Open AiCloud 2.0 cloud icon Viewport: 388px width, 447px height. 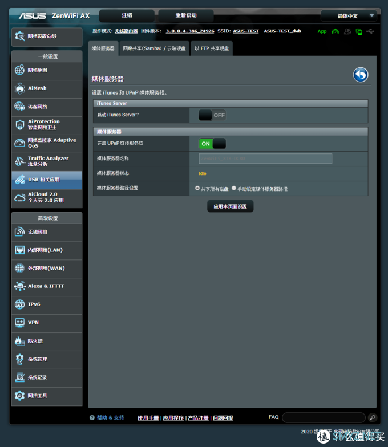tap(19, 197)
